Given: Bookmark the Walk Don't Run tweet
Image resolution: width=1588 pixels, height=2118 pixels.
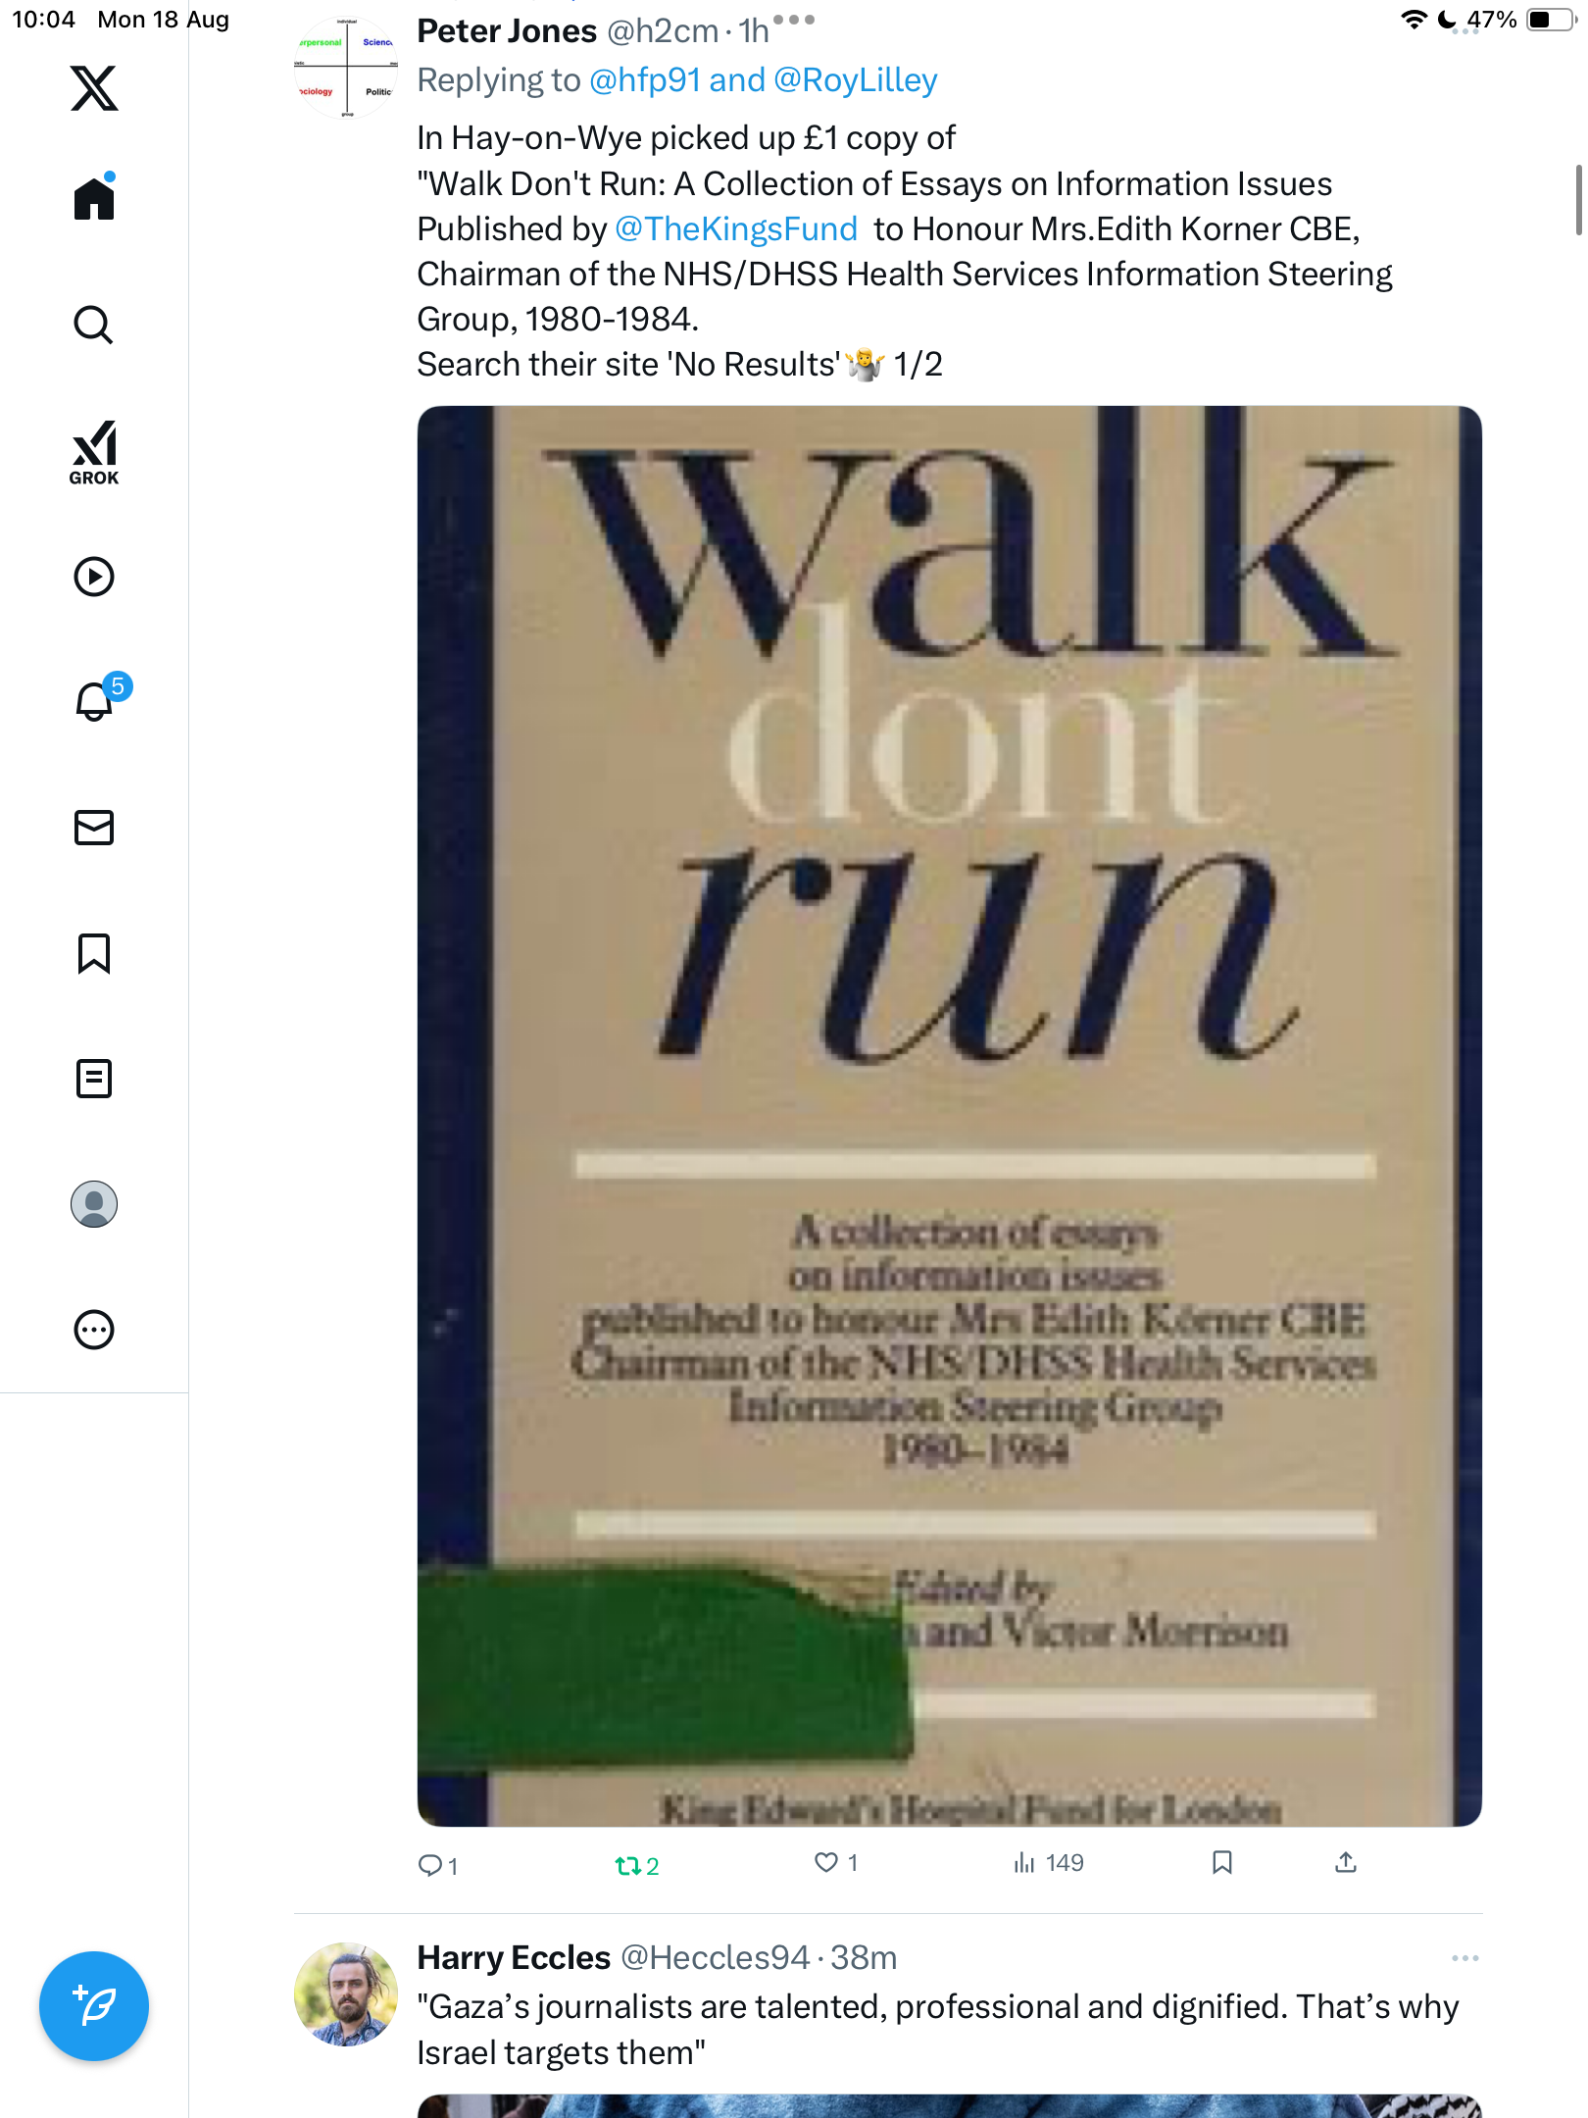Looking at the screenshot, I should 1222,1862.
